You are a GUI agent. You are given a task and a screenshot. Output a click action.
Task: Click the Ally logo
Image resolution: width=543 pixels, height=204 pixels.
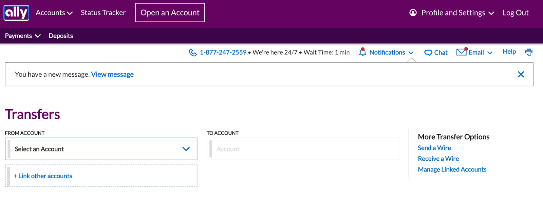pyautogui.click(x=16, y=13)
